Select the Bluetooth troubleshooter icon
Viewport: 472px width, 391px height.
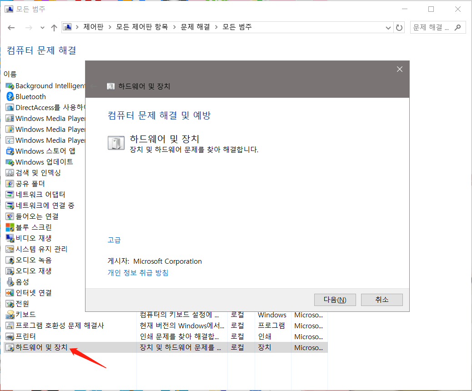click(10, 96)
